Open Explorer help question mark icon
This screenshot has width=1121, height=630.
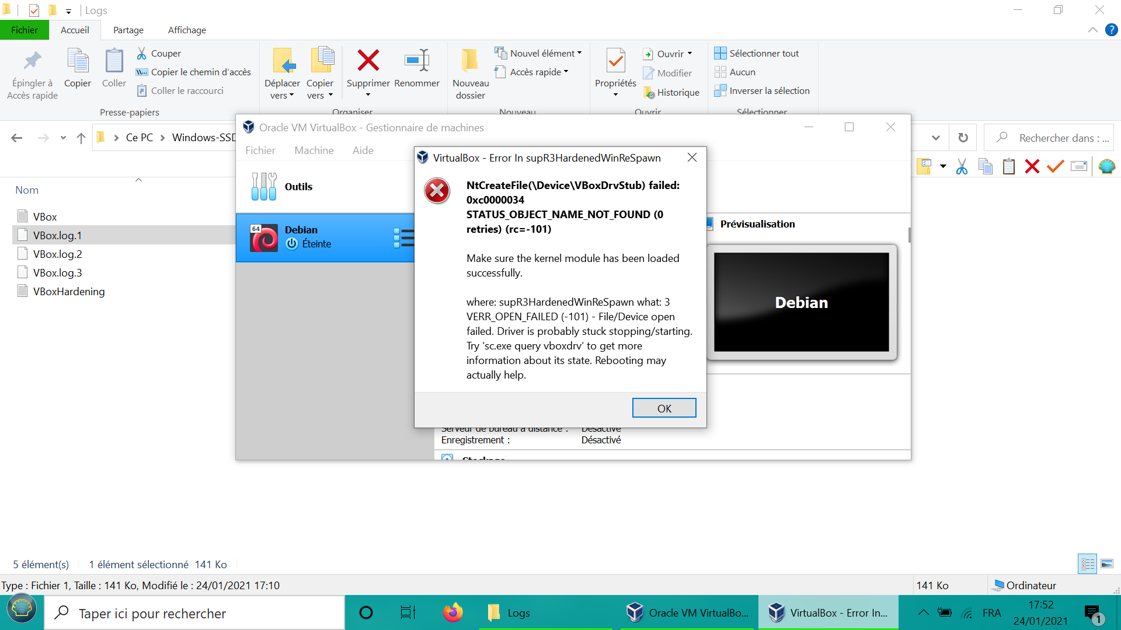[x=1111, y=30]
